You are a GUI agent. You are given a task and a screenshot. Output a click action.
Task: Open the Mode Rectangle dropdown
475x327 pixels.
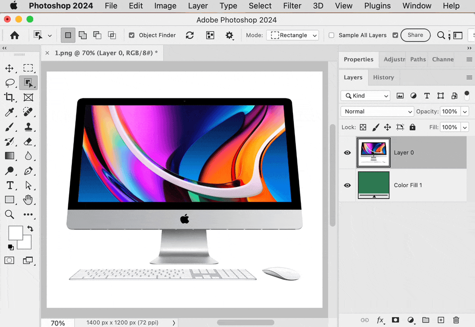[x=292, y=35]
